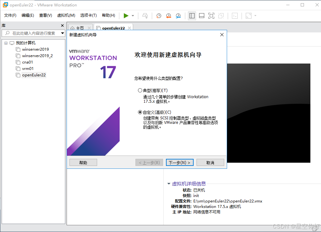Click the 网络信息不可用 IP address text
Viewport: 321px width, 232px height.
pyautogui.click(x=207, y=212)
